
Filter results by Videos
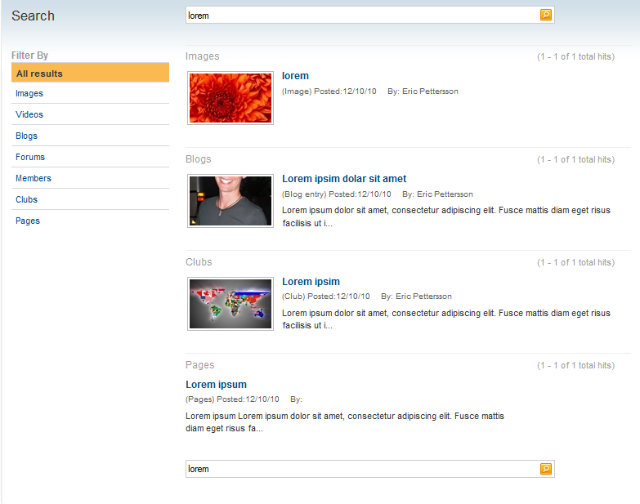pyautogui.click(x=29, y=115)
